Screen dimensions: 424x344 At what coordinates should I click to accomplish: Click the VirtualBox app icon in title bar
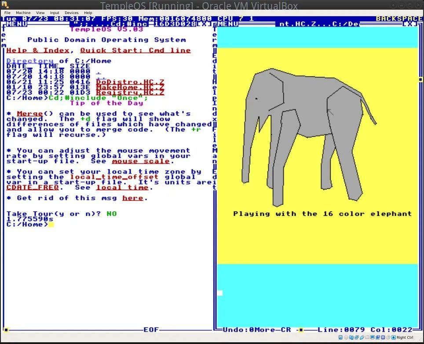click(5, 4)
